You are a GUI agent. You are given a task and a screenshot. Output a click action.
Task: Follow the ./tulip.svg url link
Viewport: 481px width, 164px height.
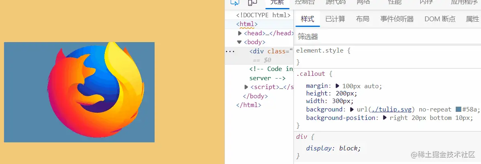pyautogui.click(x=391, y=109)
